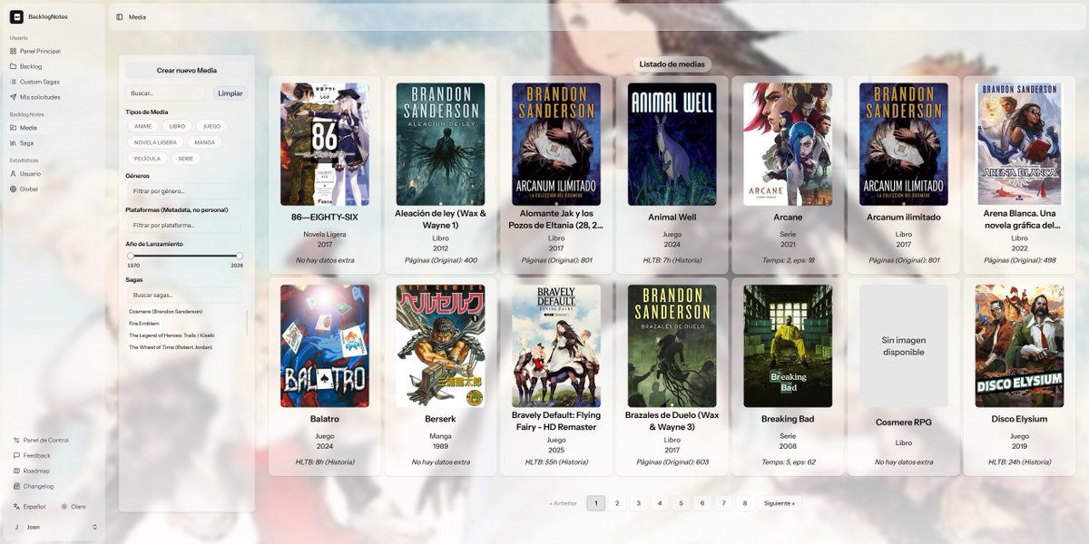Go to page 8 of media list

click(x=744, y=503)
